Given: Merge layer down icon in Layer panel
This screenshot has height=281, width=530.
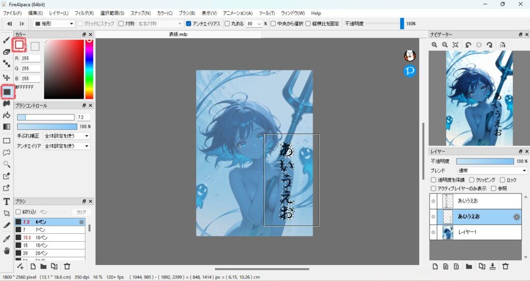Looking at the screenshot, I should pyautogui.click(x=493, y=267).
